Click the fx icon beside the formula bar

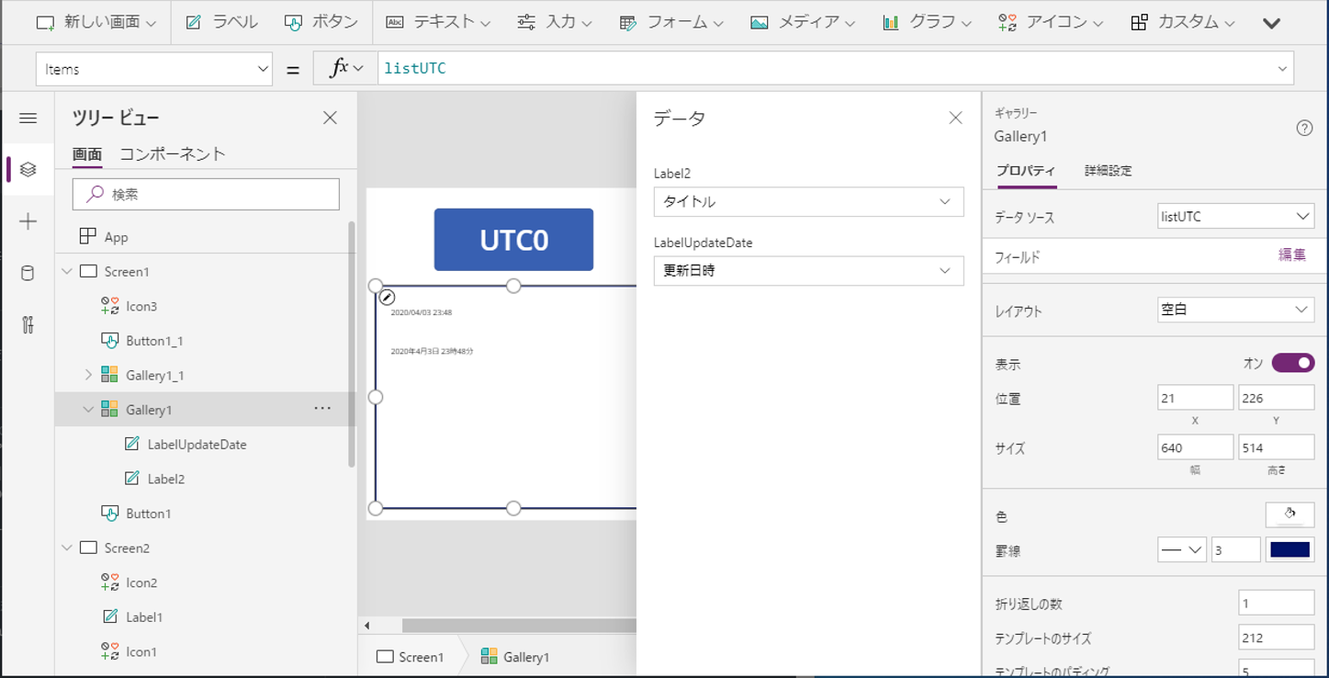tap(340, 68)
